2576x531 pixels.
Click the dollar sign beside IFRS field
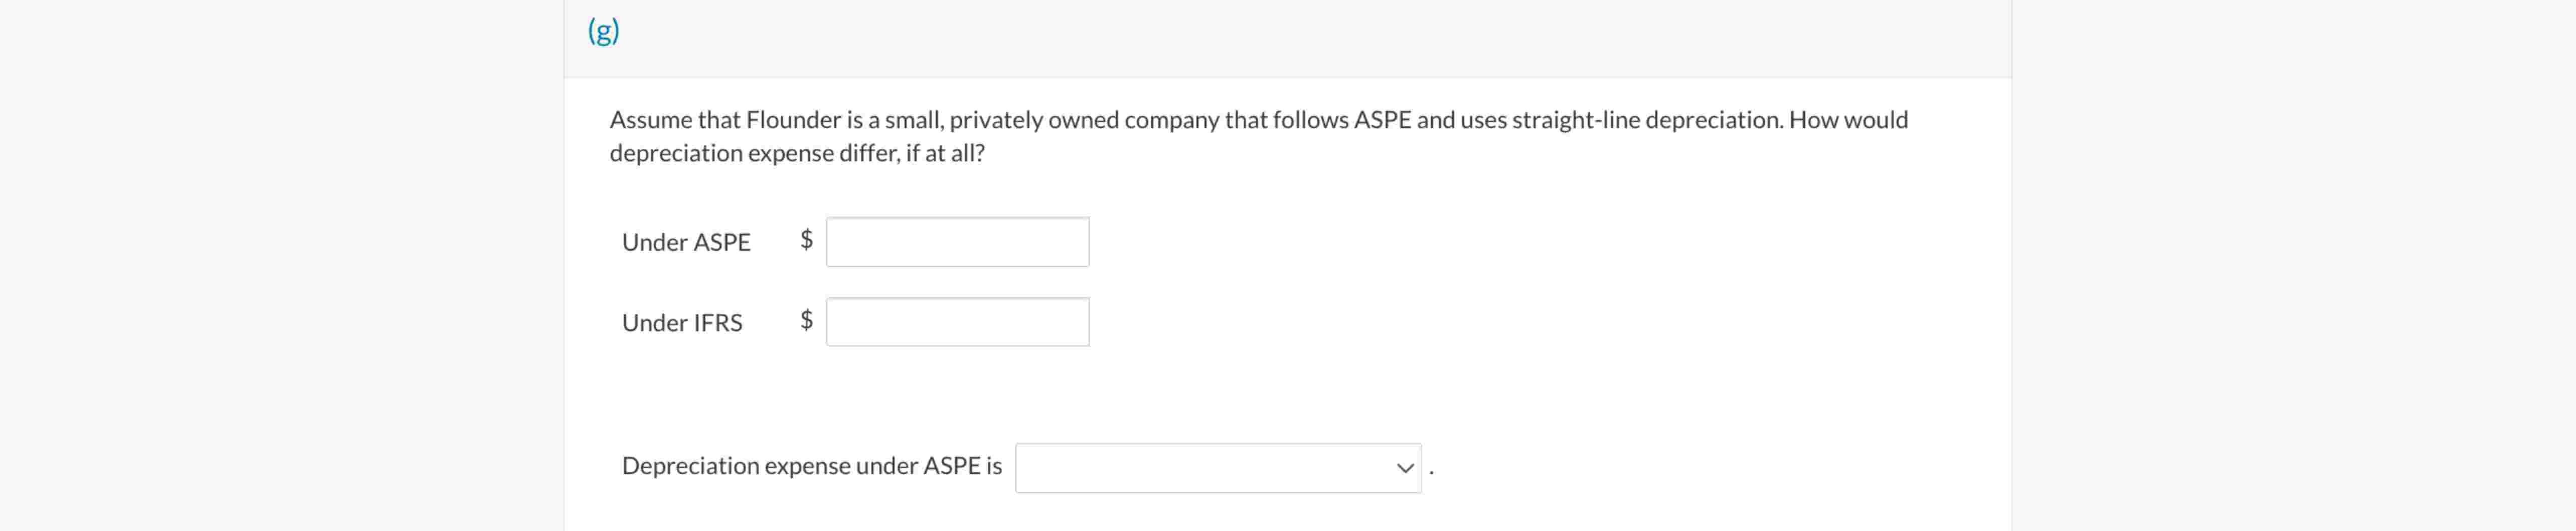point(806,320)
